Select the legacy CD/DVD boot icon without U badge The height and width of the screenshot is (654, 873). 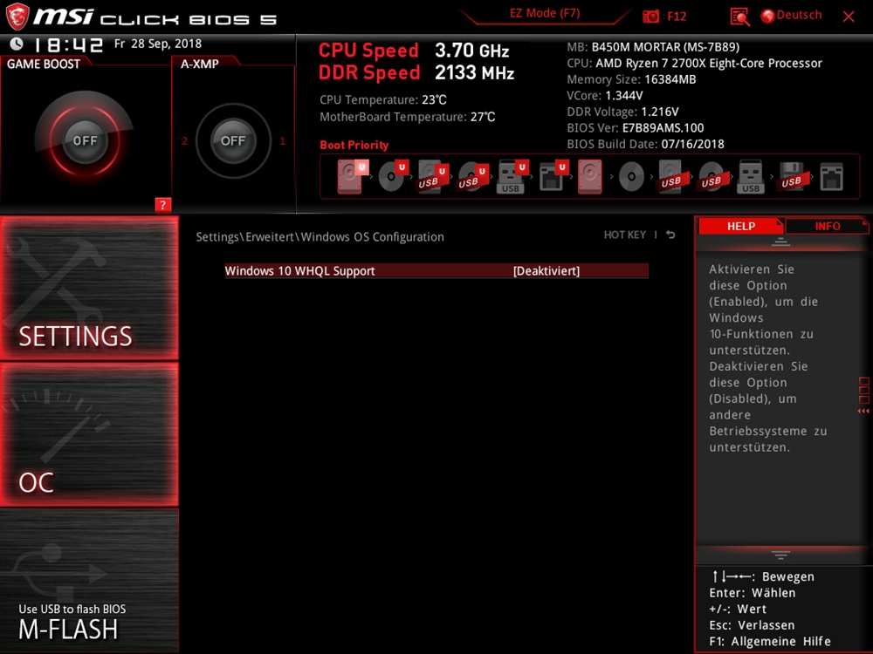click(x=631, y=177)
